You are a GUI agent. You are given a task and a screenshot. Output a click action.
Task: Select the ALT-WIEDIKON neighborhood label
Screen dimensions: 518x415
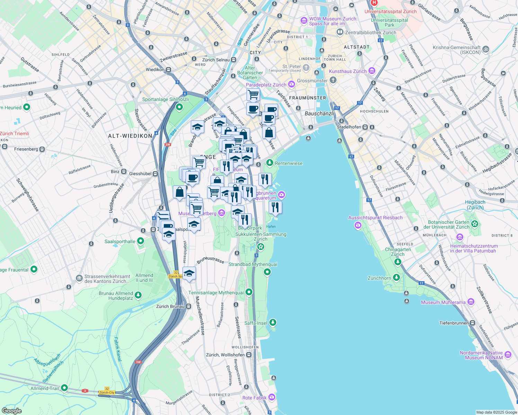[130, 136]
